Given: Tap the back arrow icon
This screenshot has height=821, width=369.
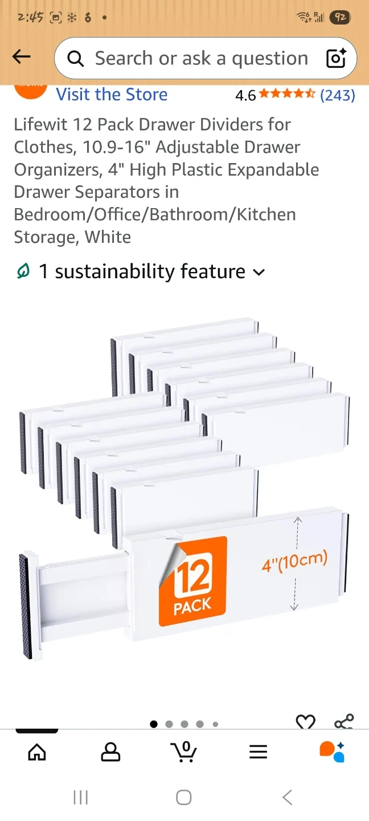Looking at the screenshot, I should [x=22, y=57].
